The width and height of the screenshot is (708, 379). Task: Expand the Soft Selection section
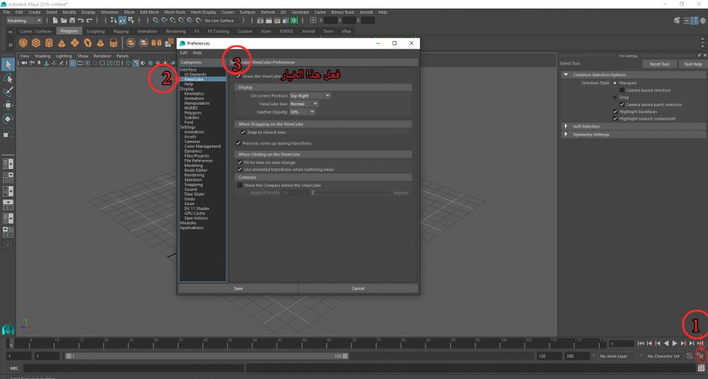pyautogui.click(x=566, y=127)
